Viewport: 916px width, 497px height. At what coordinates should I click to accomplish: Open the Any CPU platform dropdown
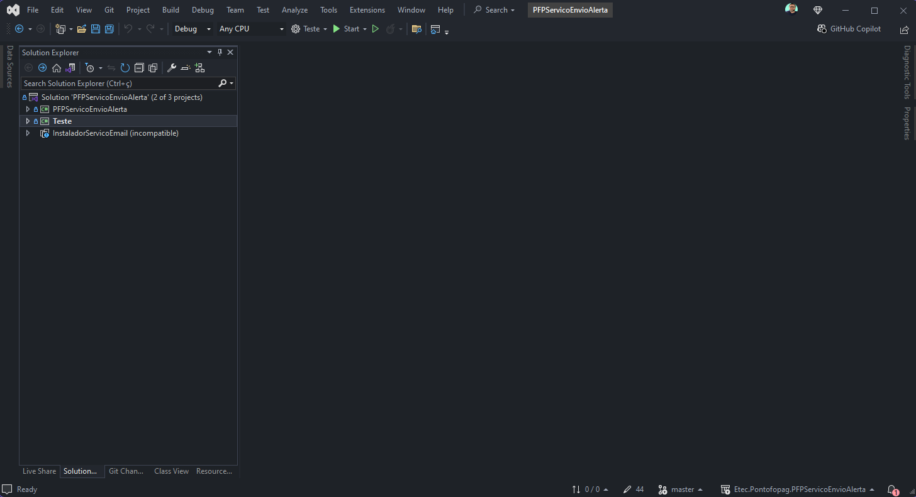click(x=251, y=29)
